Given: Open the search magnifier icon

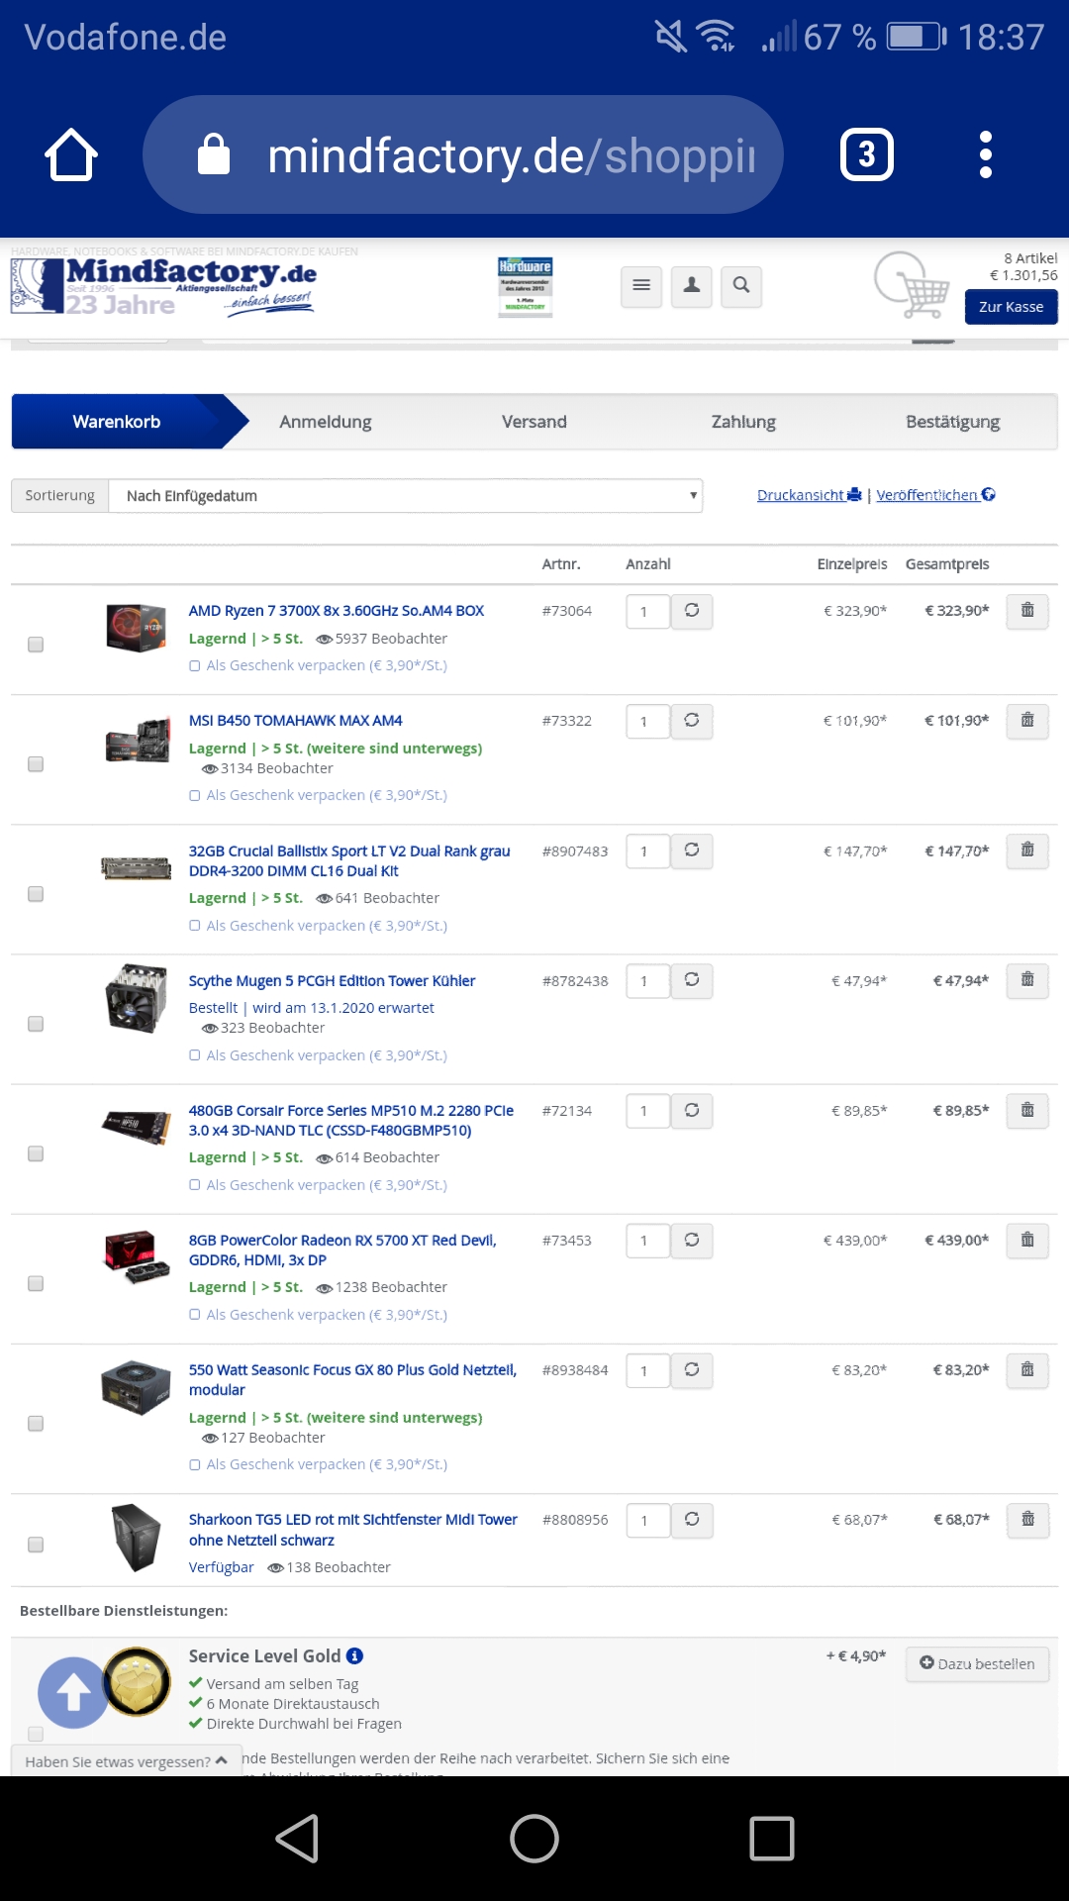Looking at the screenshot, I should (x=741, y=286).
